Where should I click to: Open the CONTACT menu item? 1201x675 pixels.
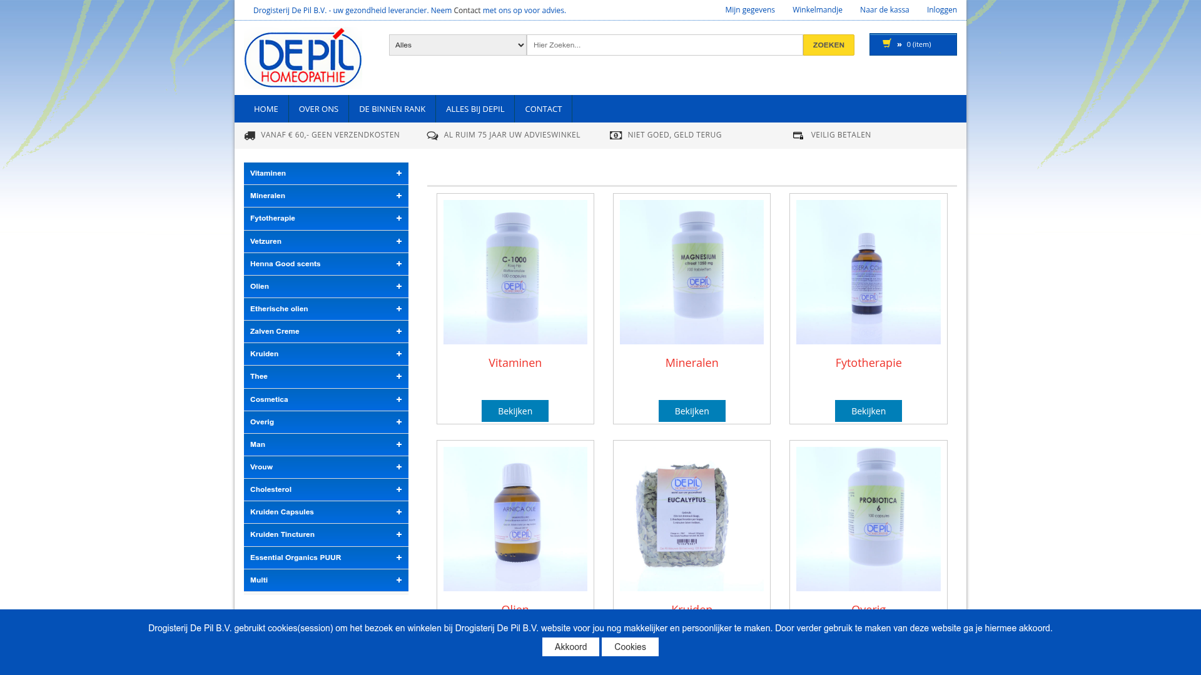(x=544, y=109)
